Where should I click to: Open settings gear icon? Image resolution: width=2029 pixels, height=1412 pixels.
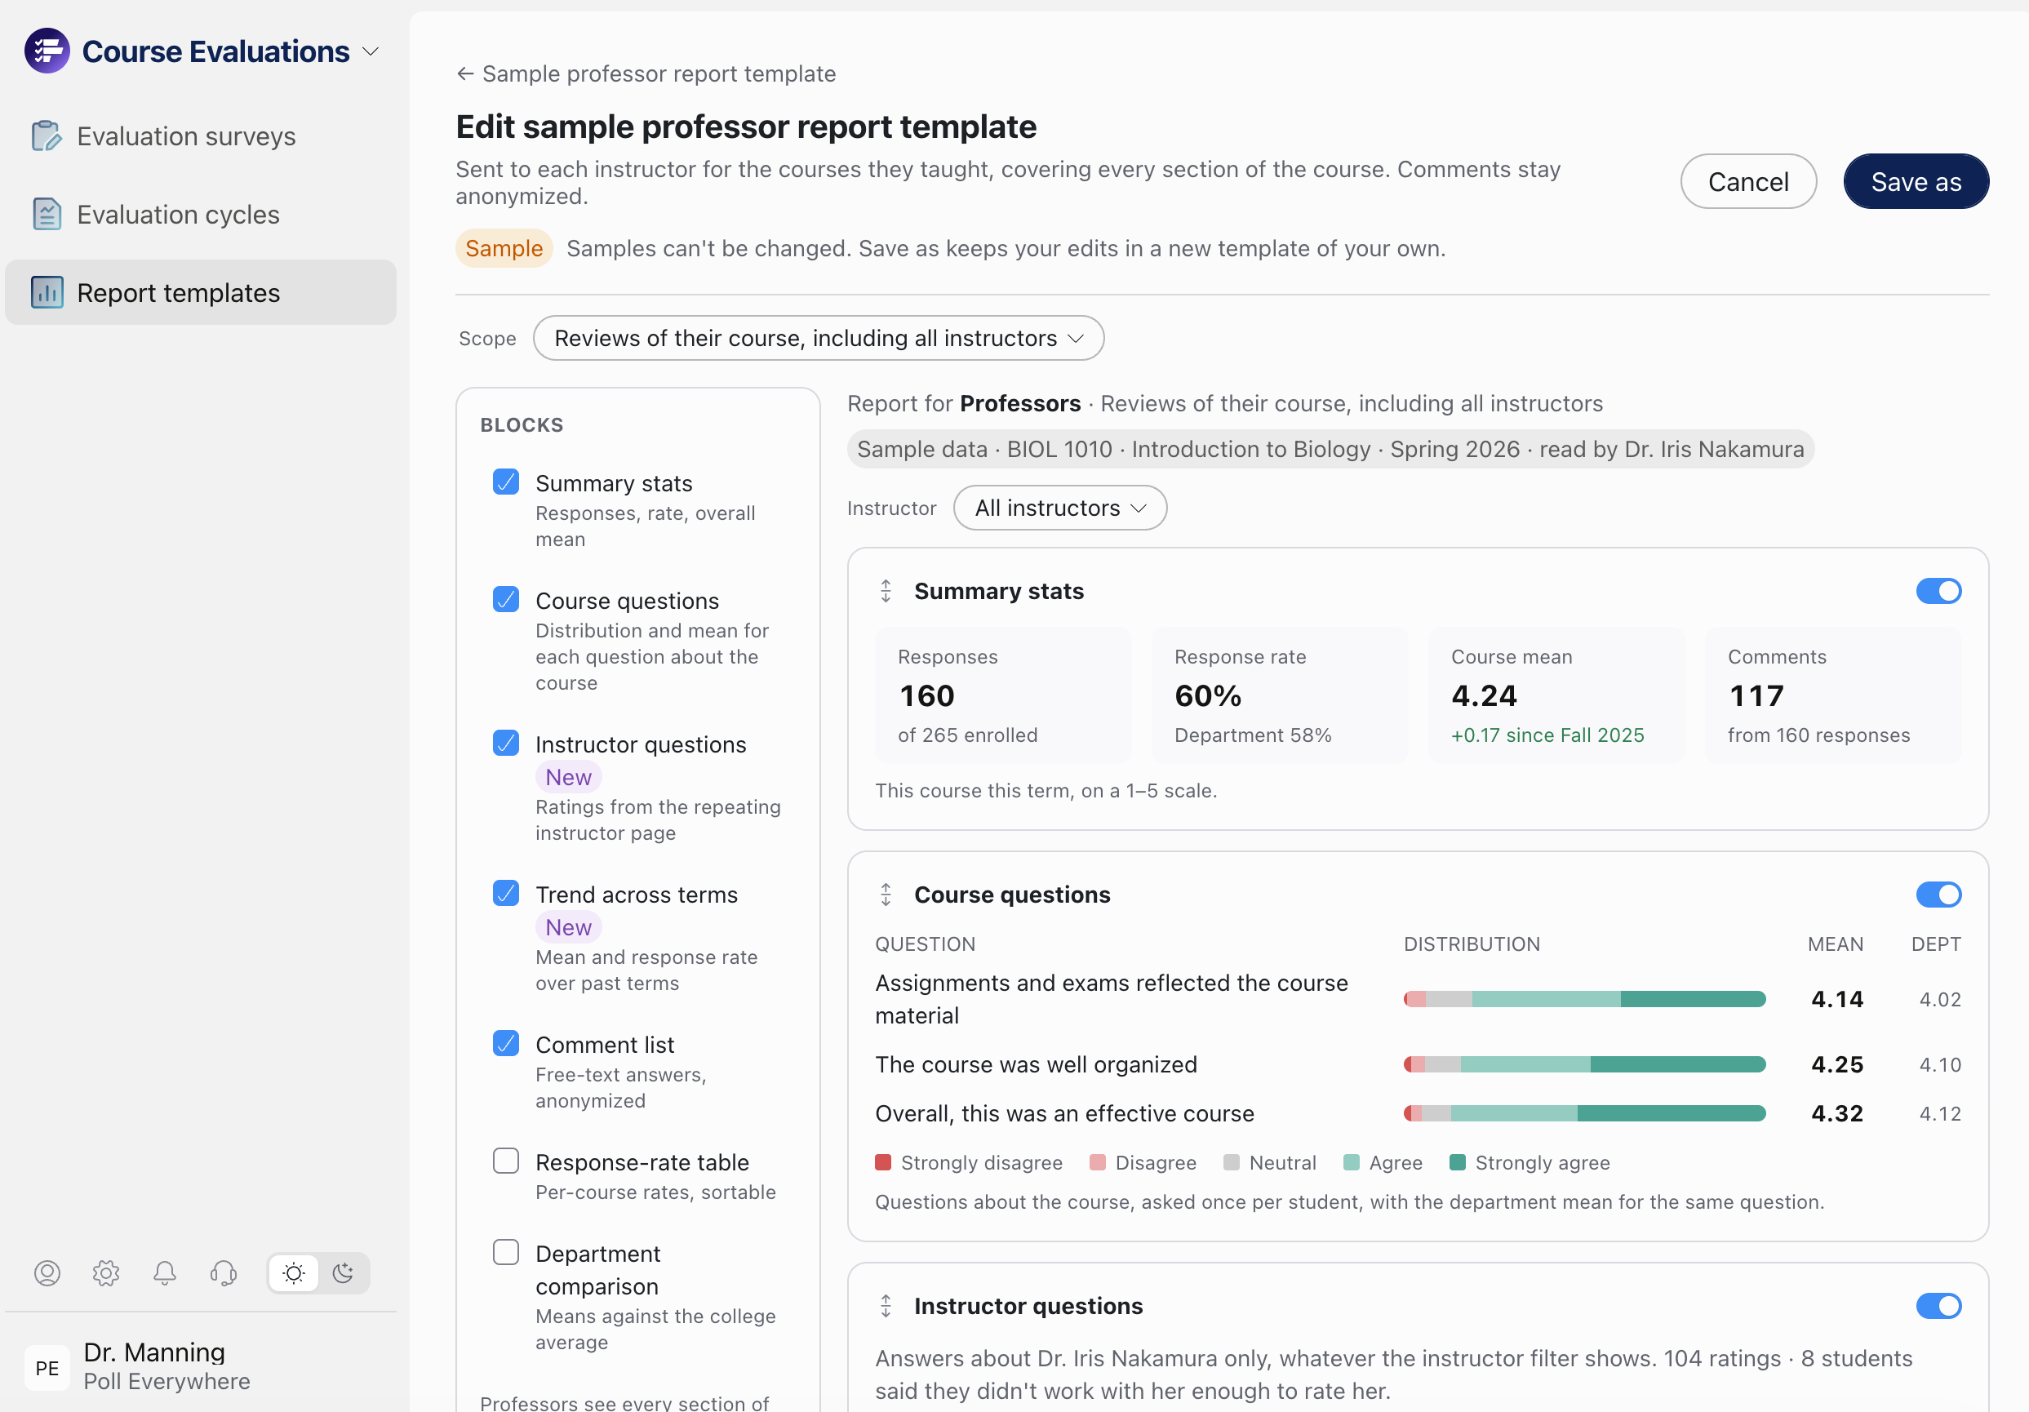point(106,1273)
